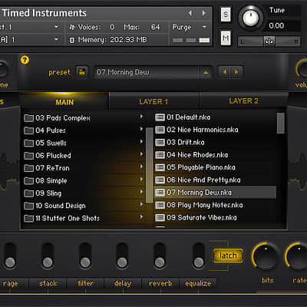The width and height of the screenshot is (307, 307).
Task: Load next instrument with header right arrow
Action: click(204, 13)
